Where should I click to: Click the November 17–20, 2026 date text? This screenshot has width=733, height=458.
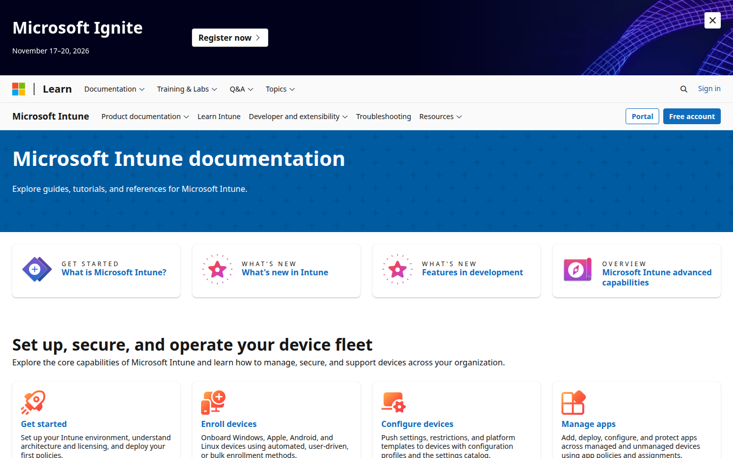click(51, 51)
